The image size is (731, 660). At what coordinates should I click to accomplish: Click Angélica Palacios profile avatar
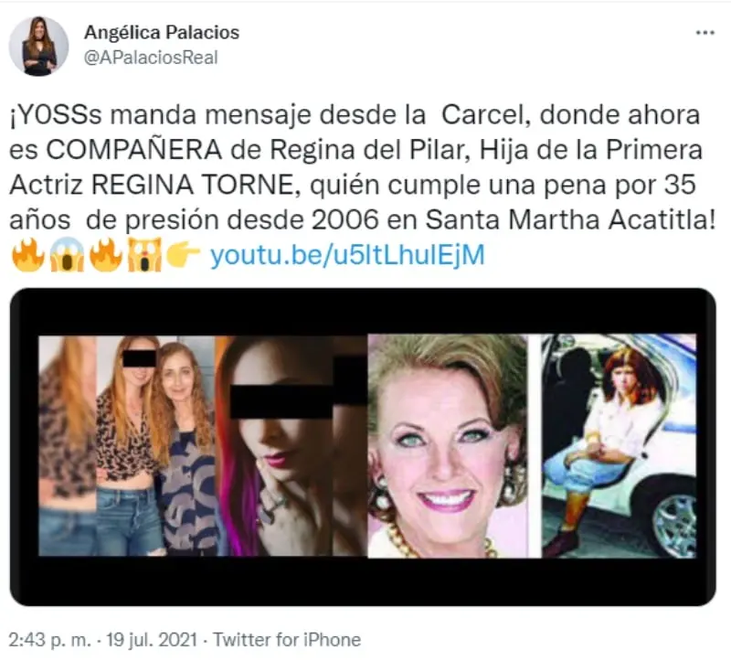(x=38, y=47)
